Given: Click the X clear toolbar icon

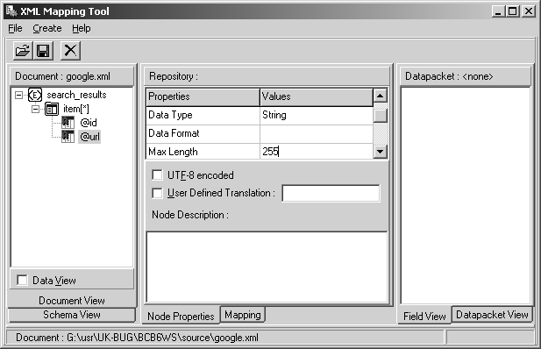Looking at the screenshot, I should click(70, 51).
